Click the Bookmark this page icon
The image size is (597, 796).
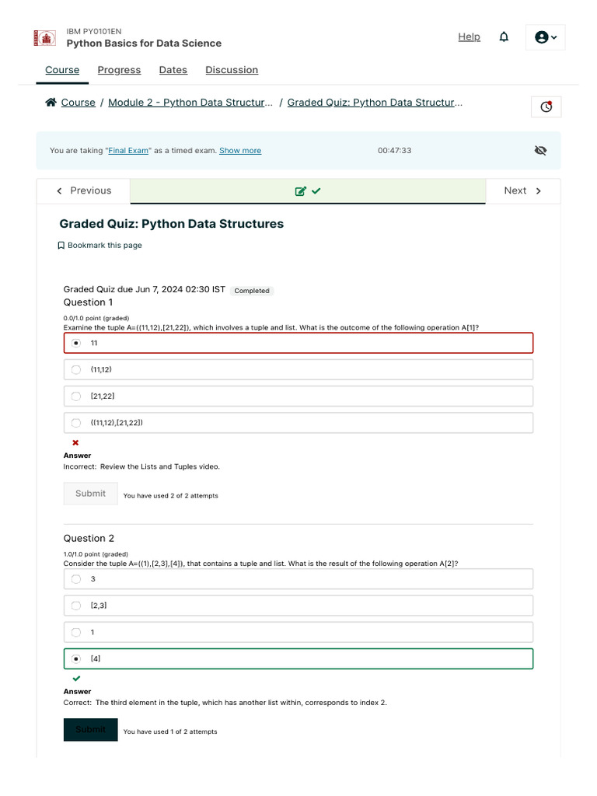(61, 246)
